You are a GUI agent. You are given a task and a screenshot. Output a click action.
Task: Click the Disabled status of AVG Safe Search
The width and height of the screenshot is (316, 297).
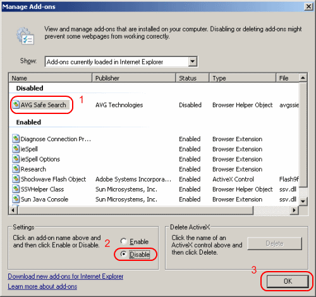pos(190,105)
